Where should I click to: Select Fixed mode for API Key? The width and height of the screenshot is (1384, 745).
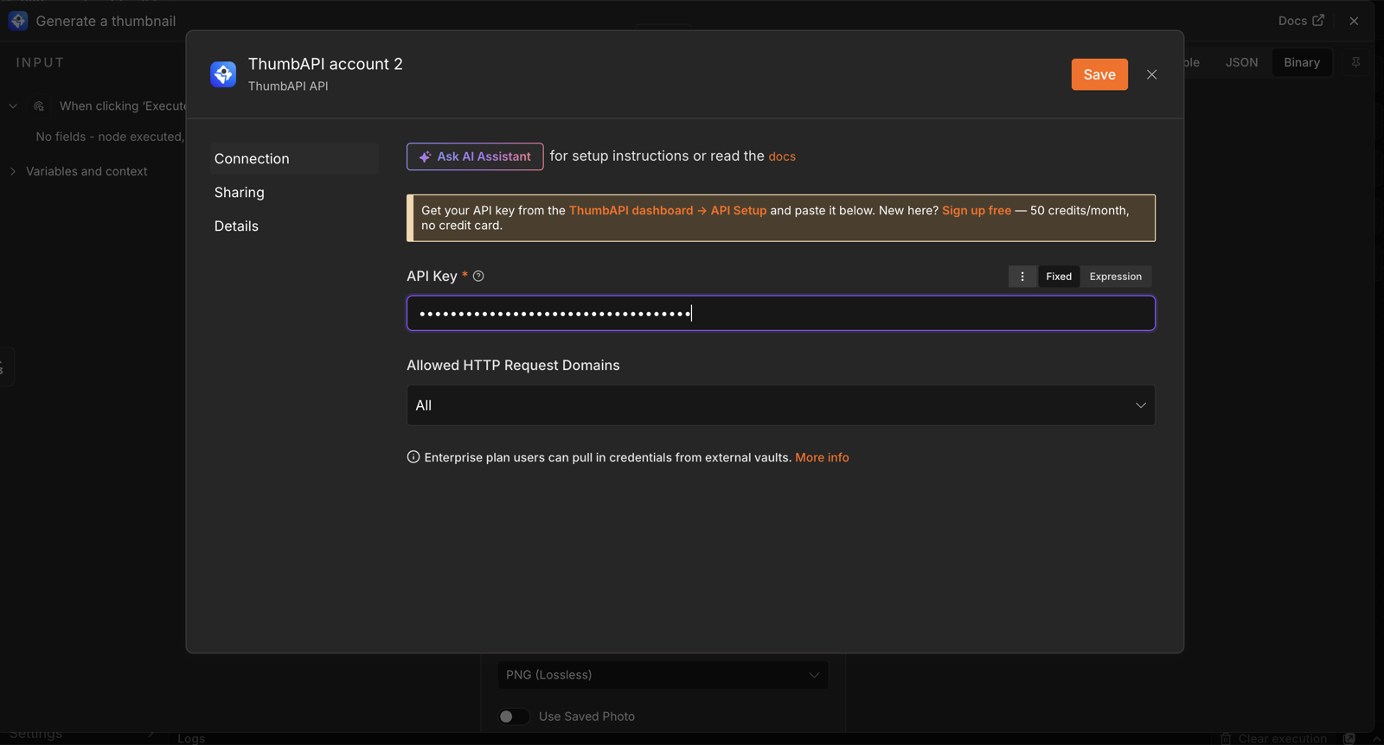tap(1059, 277)
